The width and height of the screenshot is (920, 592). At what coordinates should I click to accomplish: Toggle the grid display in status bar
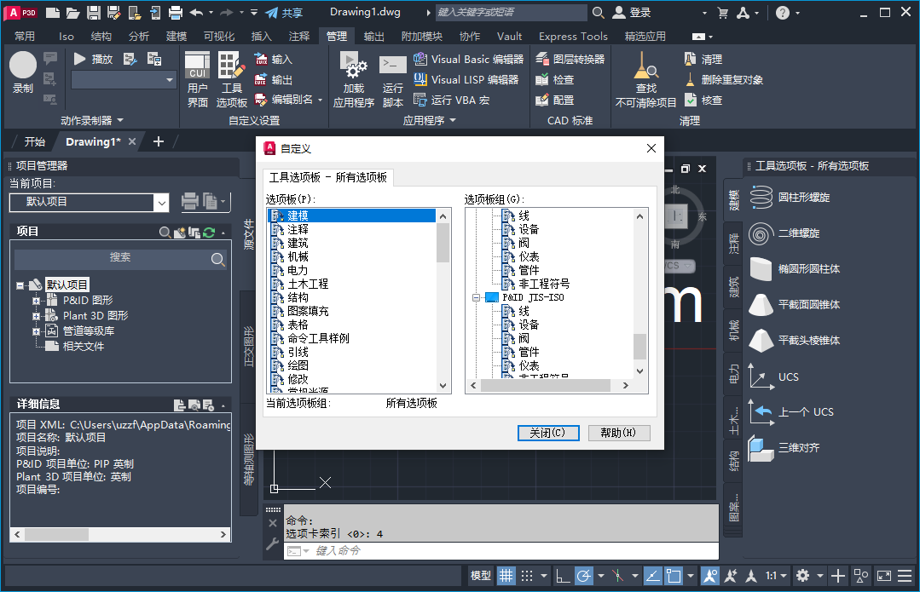point(506,576)
